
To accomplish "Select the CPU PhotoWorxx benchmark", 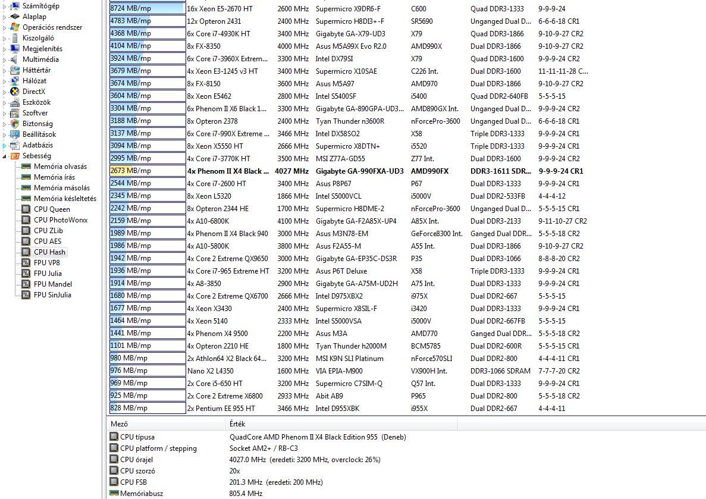I will [61, 220].
